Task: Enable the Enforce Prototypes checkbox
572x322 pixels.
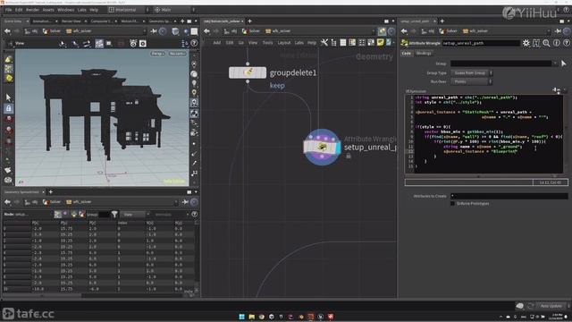Action: (453, 203)
